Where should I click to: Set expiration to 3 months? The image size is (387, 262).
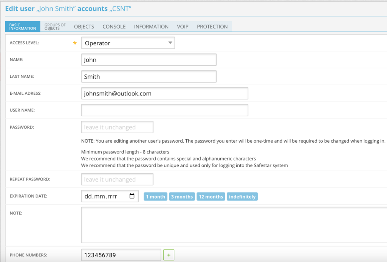coord(182,197)
